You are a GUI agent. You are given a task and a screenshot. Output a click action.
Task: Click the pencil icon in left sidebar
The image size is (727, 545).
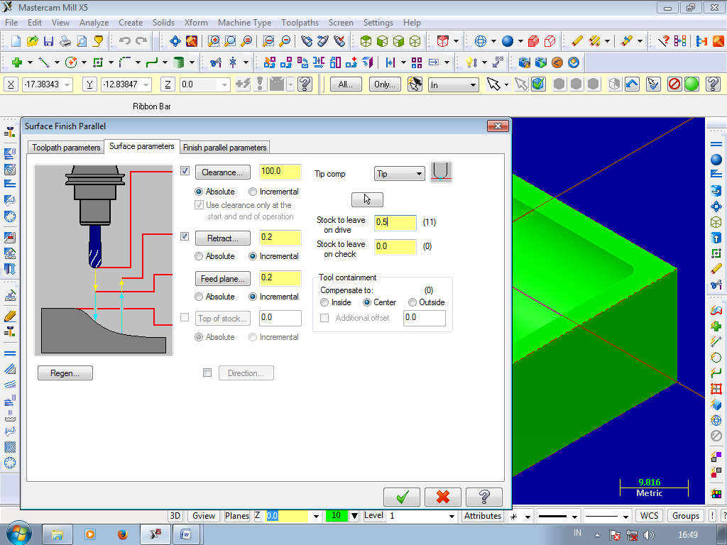point(10,316)
